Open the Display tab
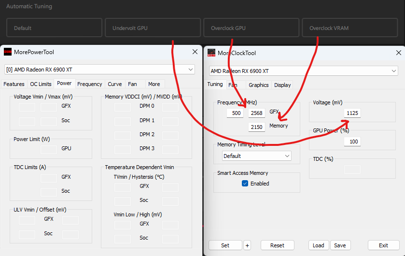The image size is (405, 256). (x=282, y=85)
